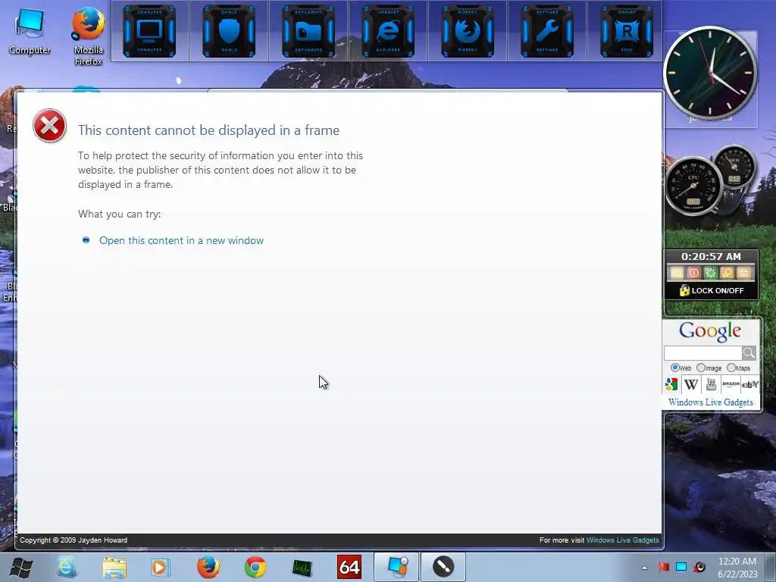This screenshot has width=776, height=582.
Task: Select the Maps radio button
Action: pyautogui.click(x=731, y=368)
